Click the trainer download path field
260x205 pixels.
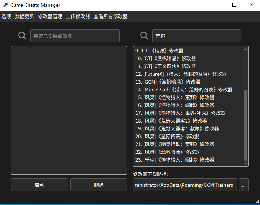(x=184, y=185)
